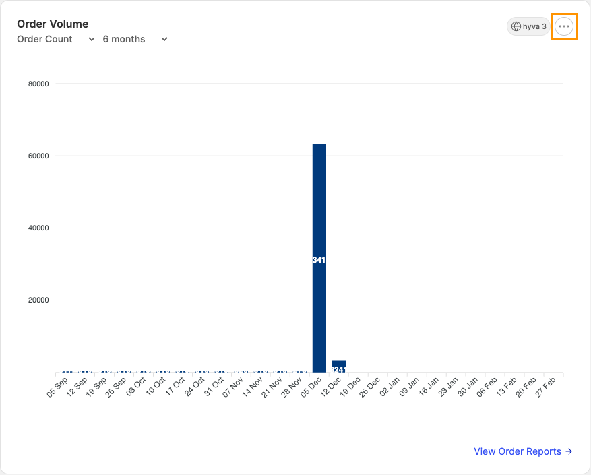Click the chevron next to 6 months
Viewport: 591px width, 475px height.
164,40
